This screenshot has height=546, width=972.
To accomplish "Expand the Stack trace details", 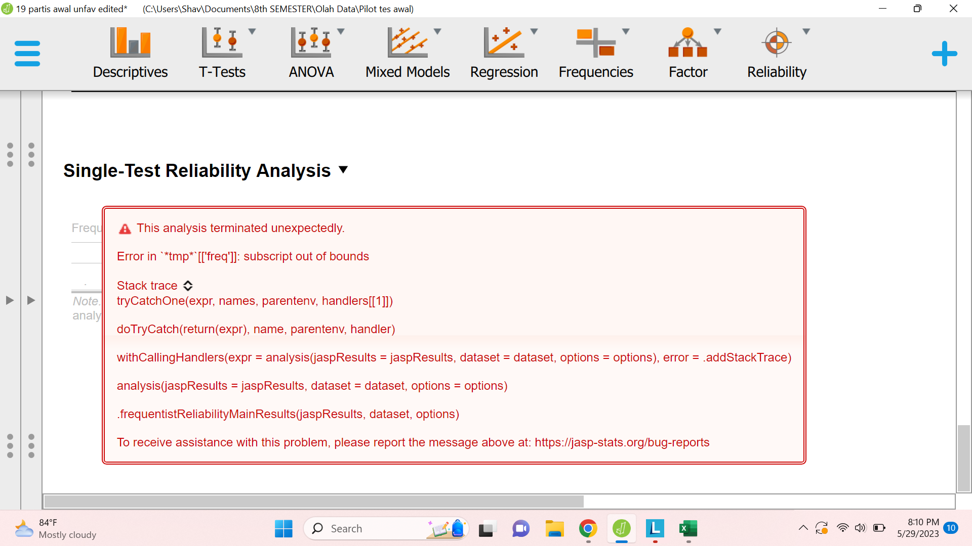I will pyautogui.click(x=188, y=286).
